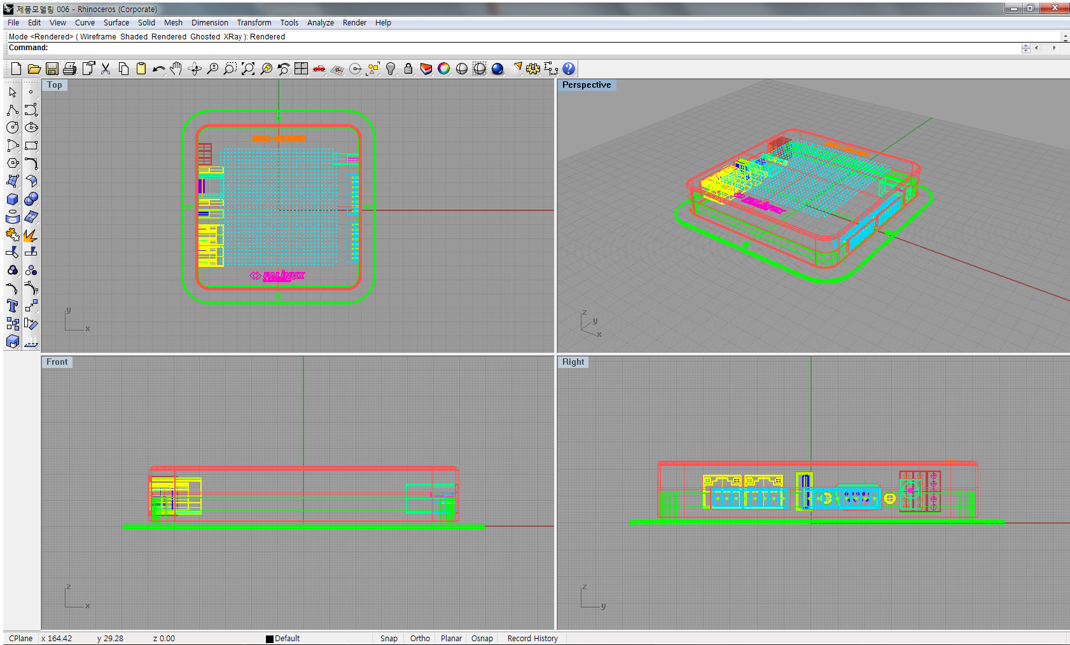Click the Rotate view icon
Screen dimensions: 1070x645
click(195, 69)
